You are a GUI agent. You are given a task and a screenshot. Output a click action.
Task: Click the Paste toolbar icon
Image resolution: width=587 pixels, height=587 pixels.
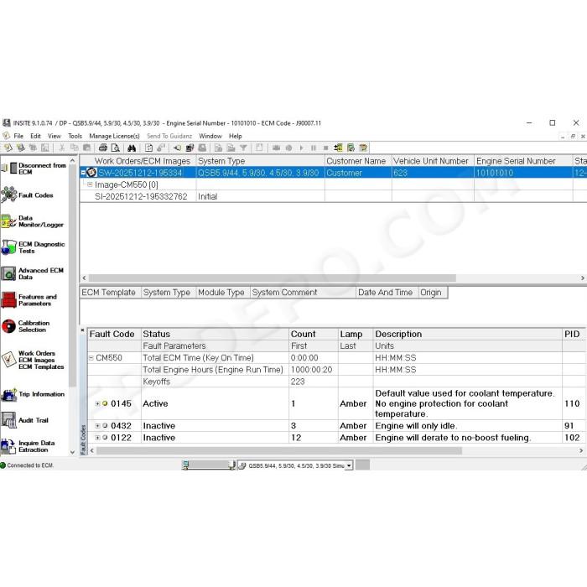[x=86, y=148]
